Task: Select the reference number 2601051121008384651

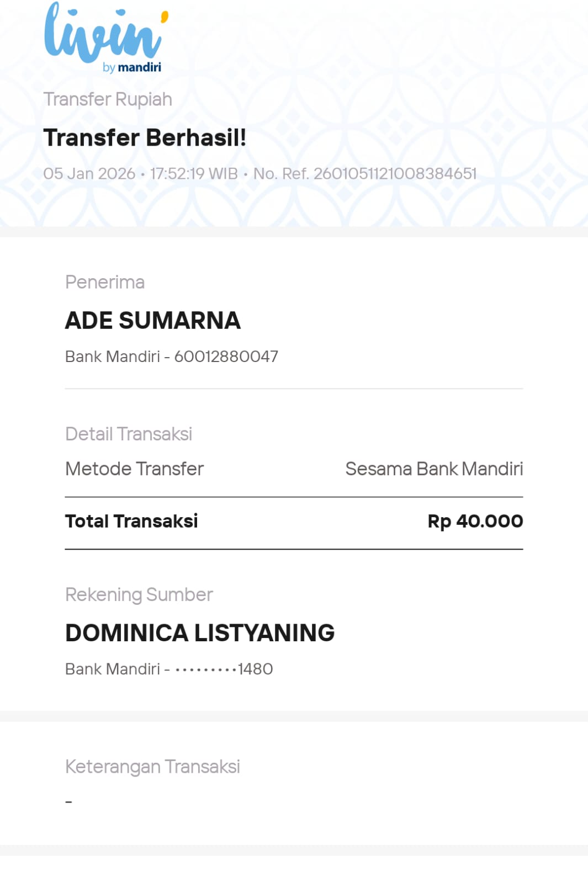Action: 395,174
